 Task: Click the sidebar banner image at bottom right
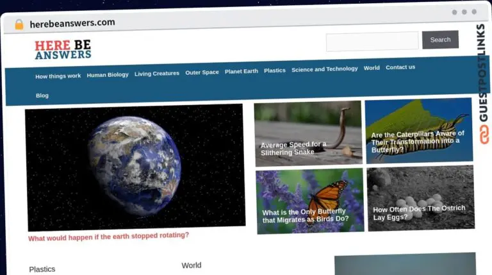click(405, 263)
